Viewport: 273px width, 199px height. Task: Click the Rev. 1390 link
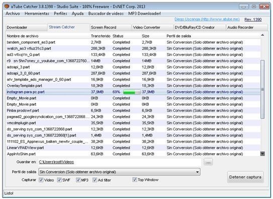click(x=253, y=20)
